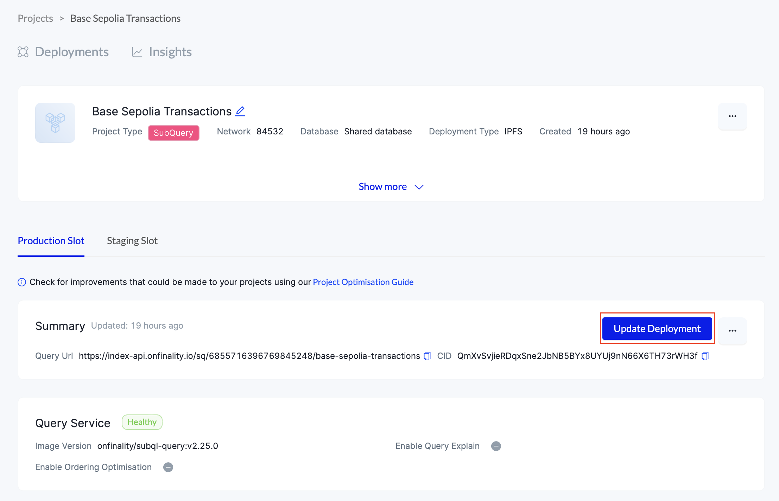Open project card three-dot menu
The width and height of the screenshot is (779, 501).
(x=732, y=116)
